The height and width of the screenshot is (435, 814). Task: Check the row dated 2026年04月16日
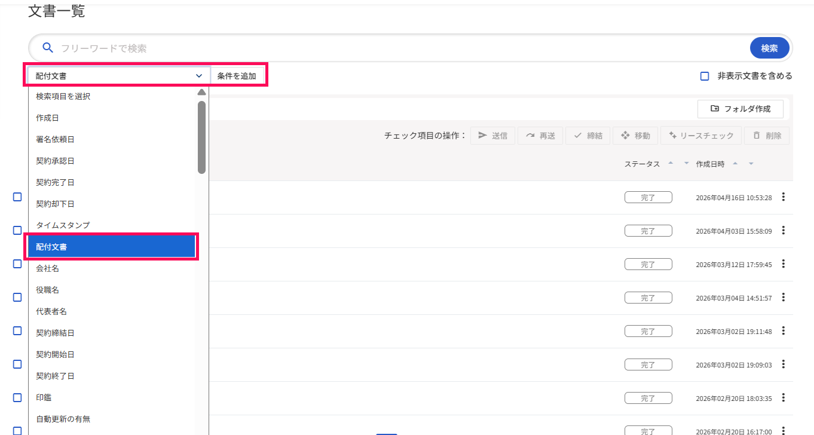coord(17,197)
